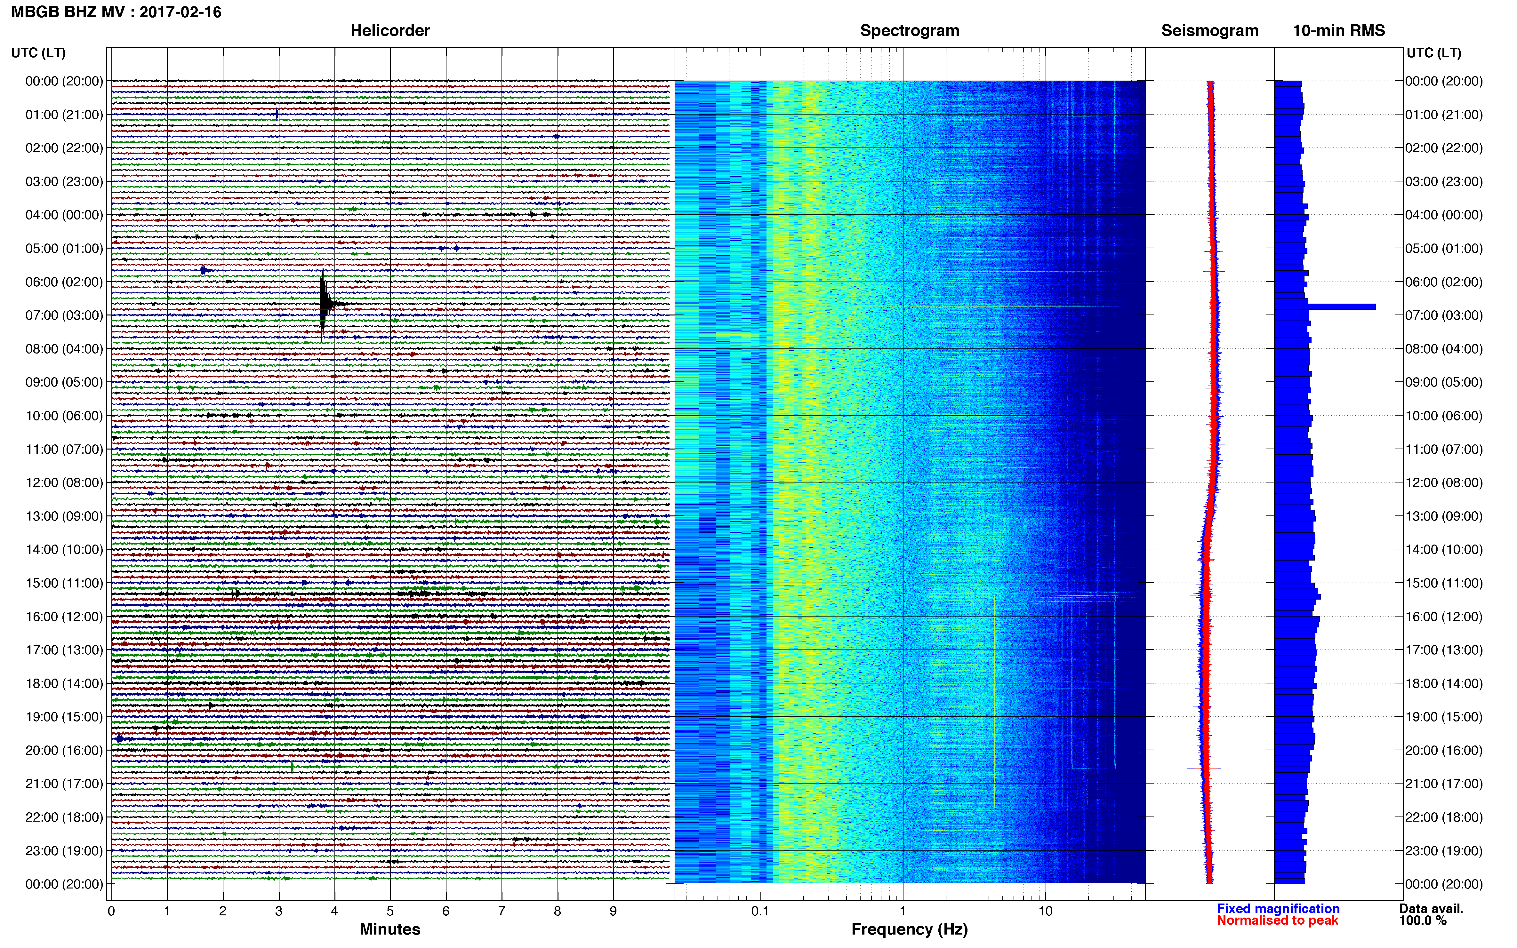Viewport: 1517px width, 948px height.
Task: Click the minute tick label 8
Action: (558, 911)
